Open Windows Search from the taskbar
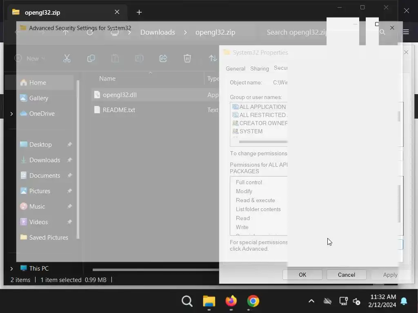 pos(187,301)
